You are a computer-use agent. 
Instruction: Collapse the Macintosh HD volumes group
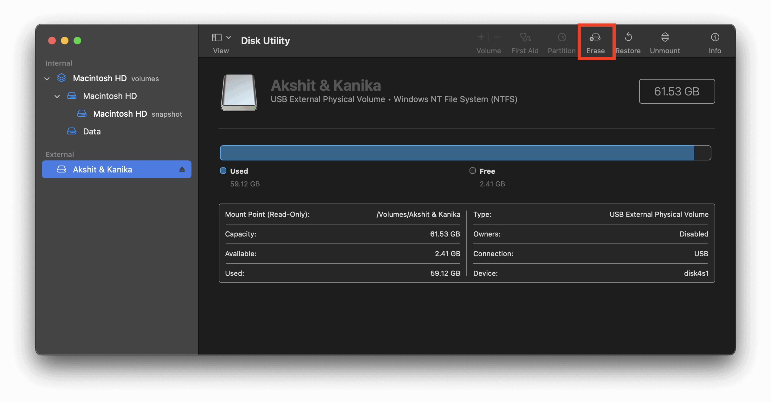click(x=47, y=79)
